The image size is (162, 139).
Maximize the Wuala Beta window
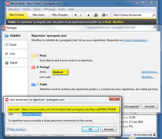[x=143, y=3]
